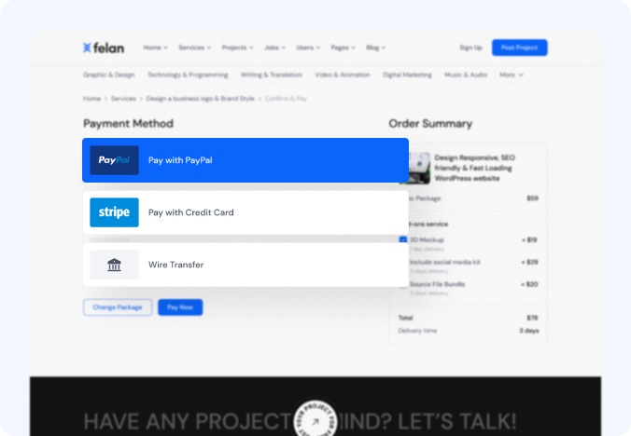This screenshot has height=436, width=631.
Task: Click the 'Source File Bundle' label
Action: tap(437, 284)
